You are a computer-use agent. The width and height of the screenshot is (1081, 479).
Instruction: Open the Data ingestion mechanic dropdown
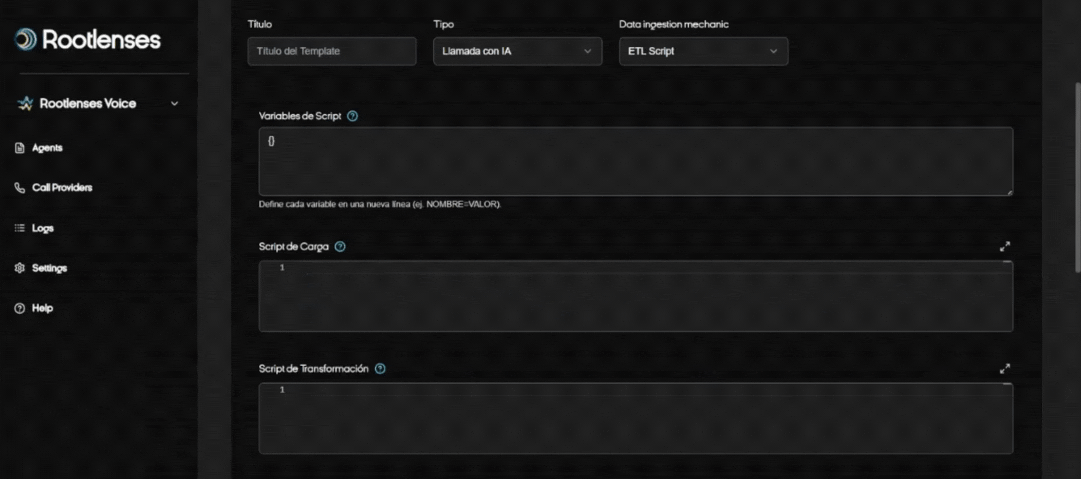(703, 51)
